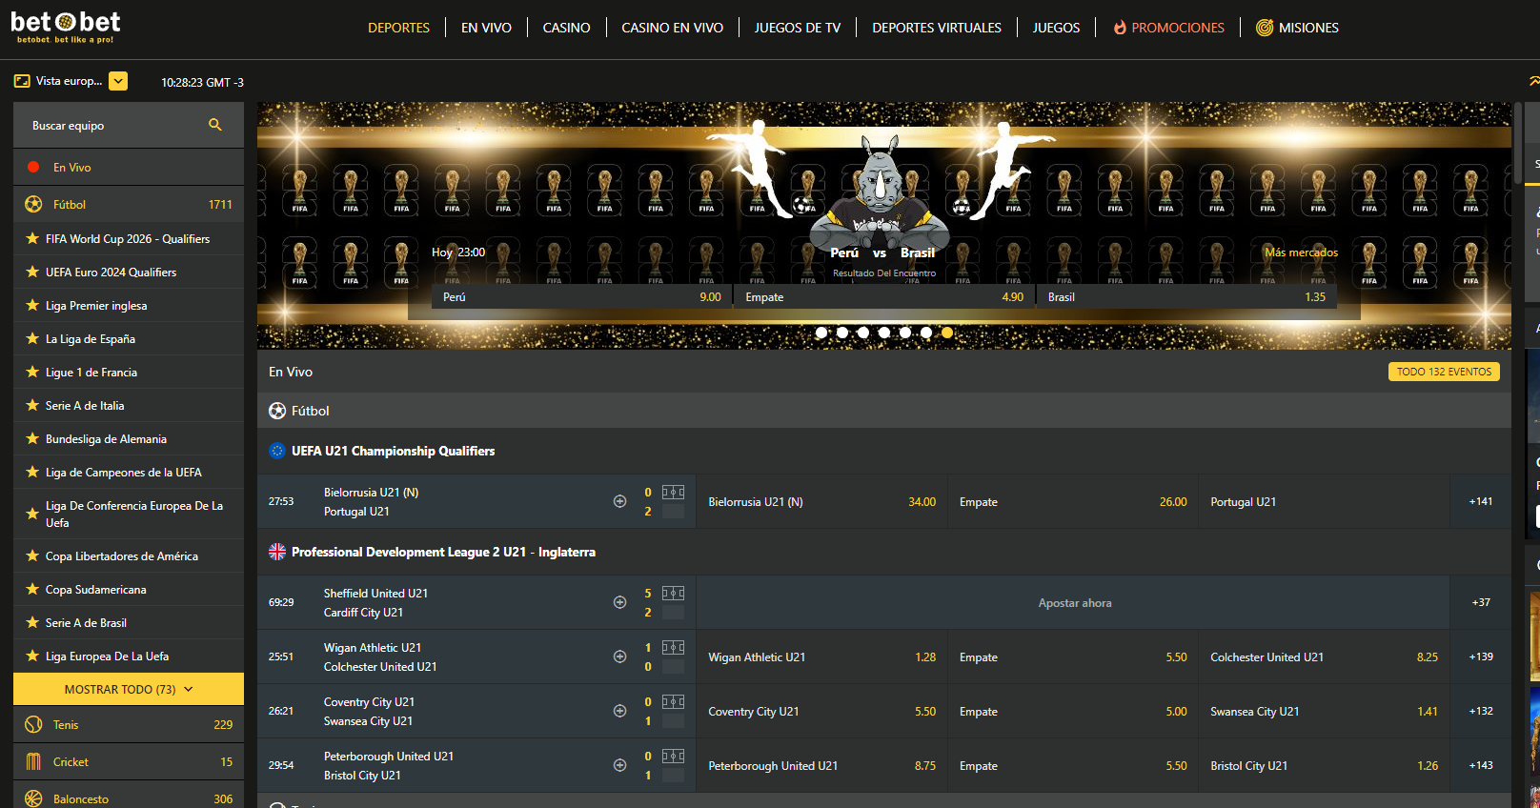Bet on Brasil at 1.35 odds

[x=1186, y=297]
